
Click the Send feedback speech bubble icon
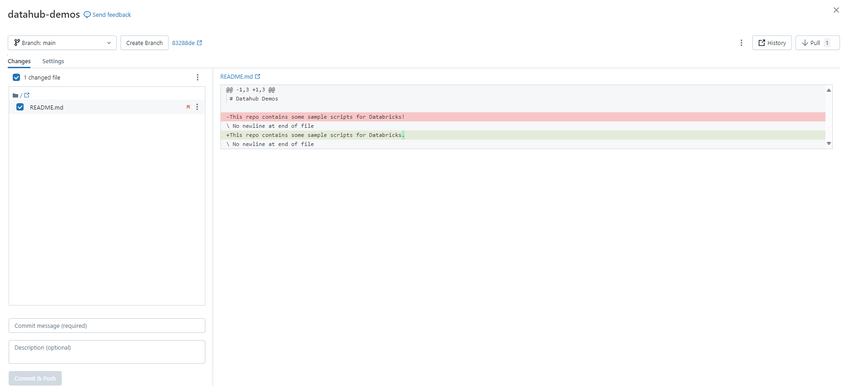point(87,15)
